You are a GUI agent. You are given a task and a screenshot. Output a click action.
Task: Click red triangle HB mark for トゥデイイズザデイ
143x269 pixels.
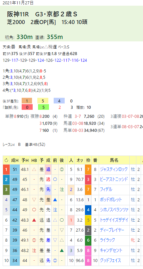[x=34, y=220]
